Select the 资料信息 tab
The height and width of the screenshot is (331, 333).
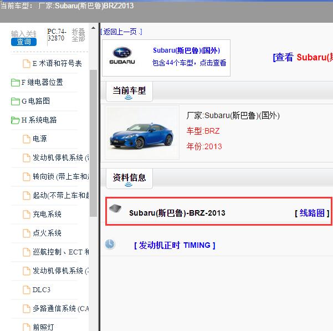point(129,179)
